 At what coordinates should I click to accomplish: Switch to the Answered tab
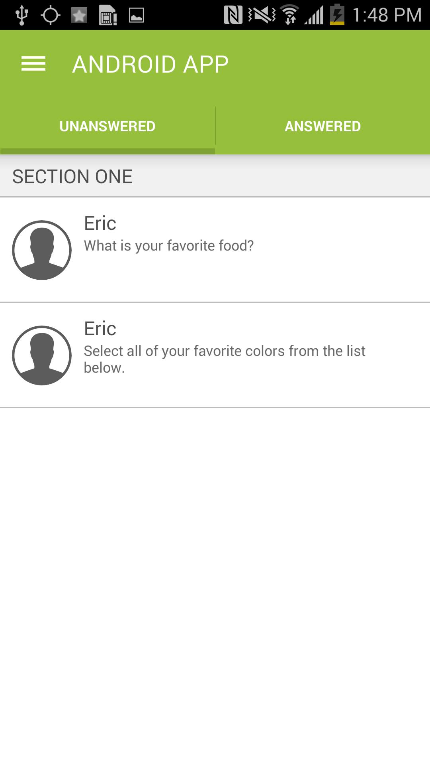(322, 126)
